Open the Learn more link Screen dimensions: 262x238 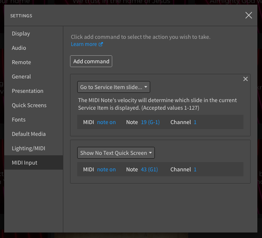[x=86, y=44]
